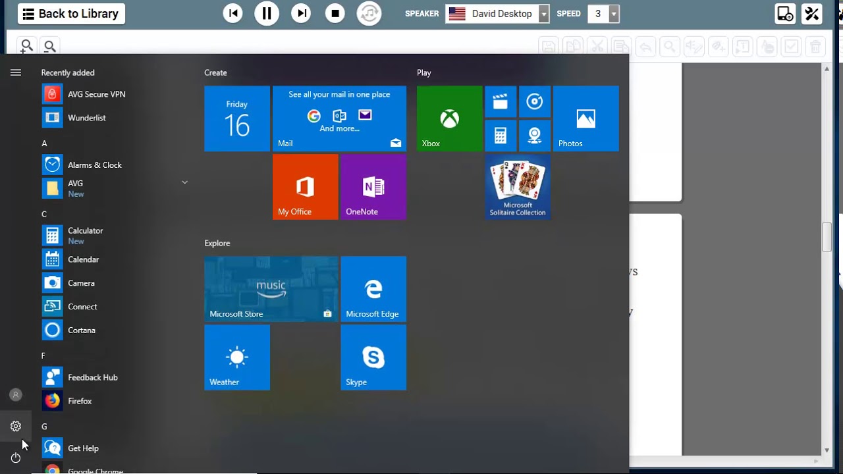843x474 pixels.
Task: Click the zoom in magnifier icon
Action: click(x=26, y=46)
